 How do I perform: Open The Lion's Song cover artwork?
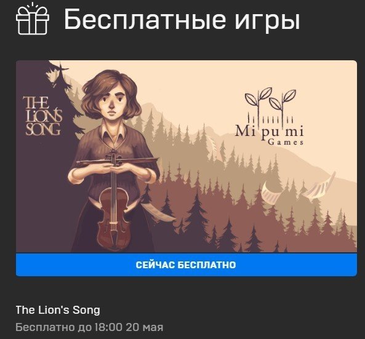187,156
